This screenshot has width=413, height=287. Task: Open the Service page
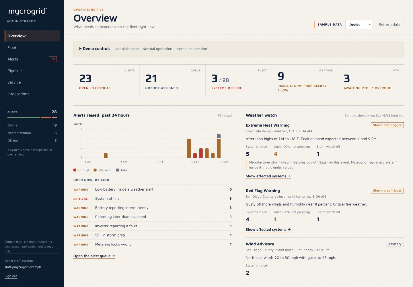[x=32, y=82]
